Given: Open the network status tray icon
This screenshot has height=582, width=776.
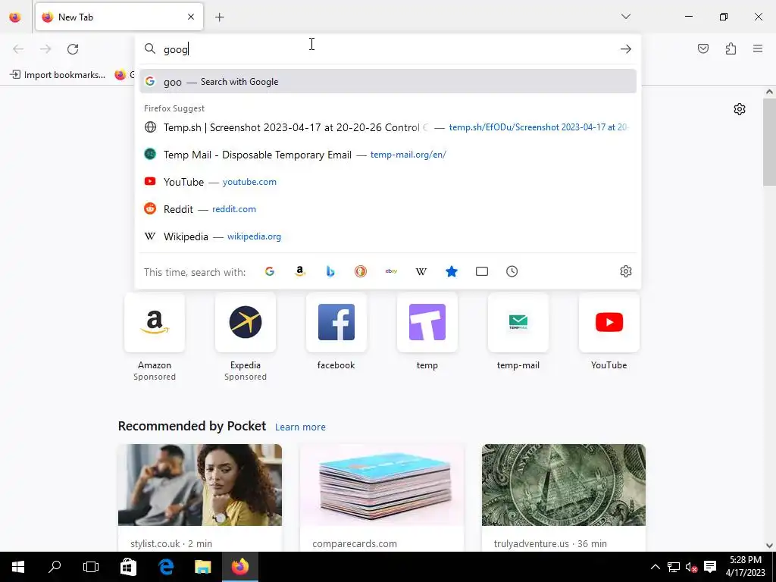Looking at the screenshot, I should coord(674,567).
